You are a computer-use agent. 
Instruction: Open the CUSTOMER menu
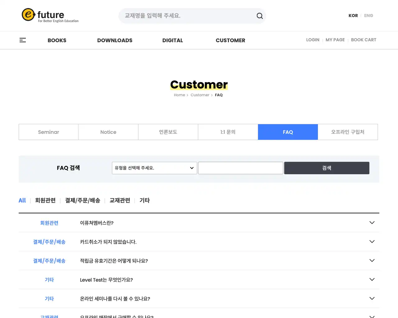(230, 40)
